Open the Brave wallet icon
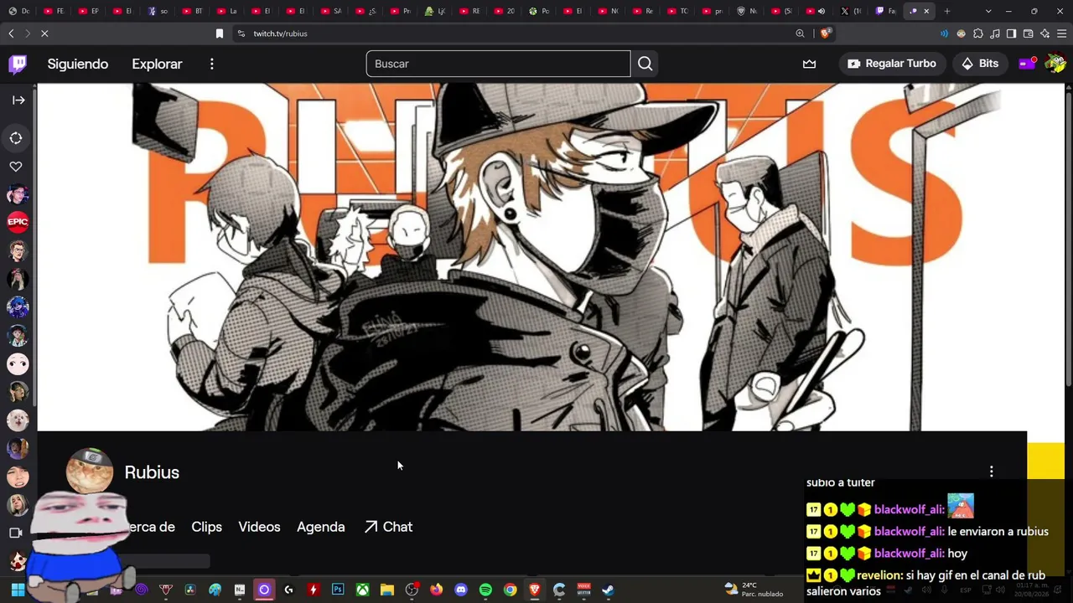1073x603 pixels. point(1028,33)
